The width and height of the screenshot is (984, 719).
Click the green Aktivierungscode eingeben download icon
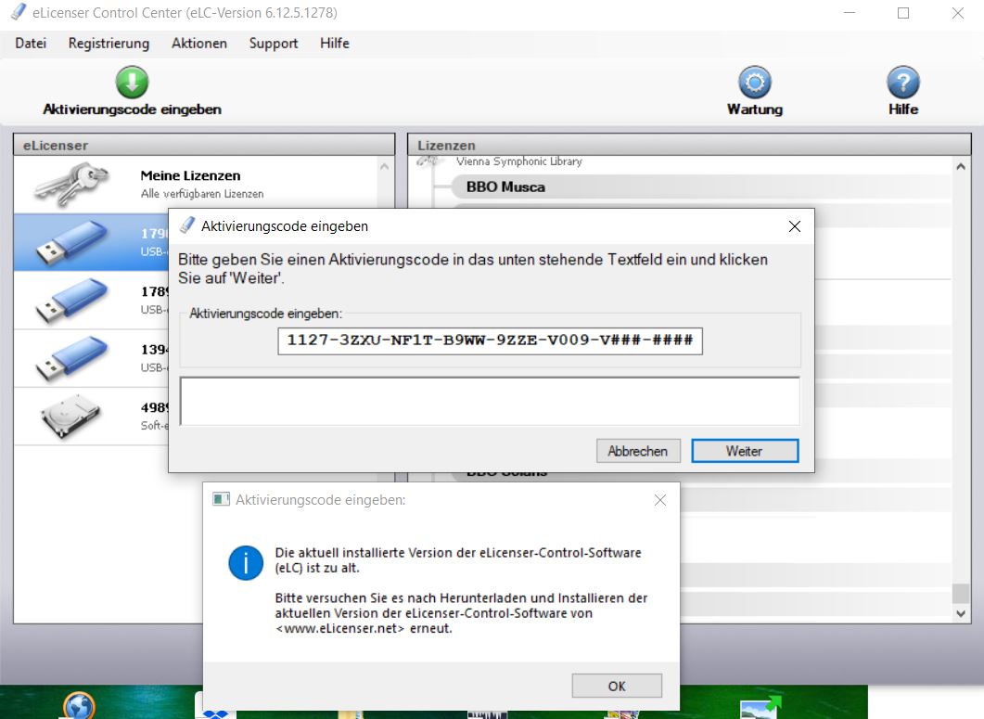[x=132, y=83]
